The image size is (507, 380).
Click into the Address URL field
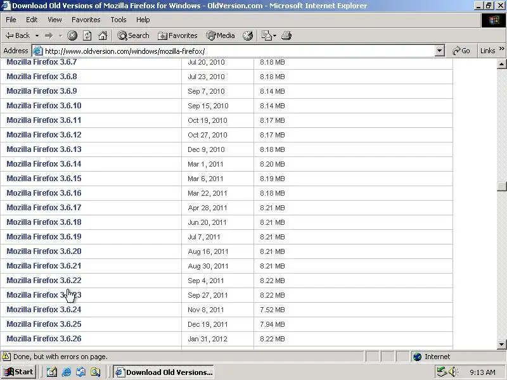(x=240, y=51)
